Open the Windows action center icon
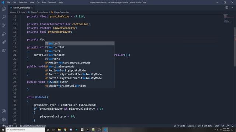This screenshot has height=132, width=236. [x=232, y=130]
